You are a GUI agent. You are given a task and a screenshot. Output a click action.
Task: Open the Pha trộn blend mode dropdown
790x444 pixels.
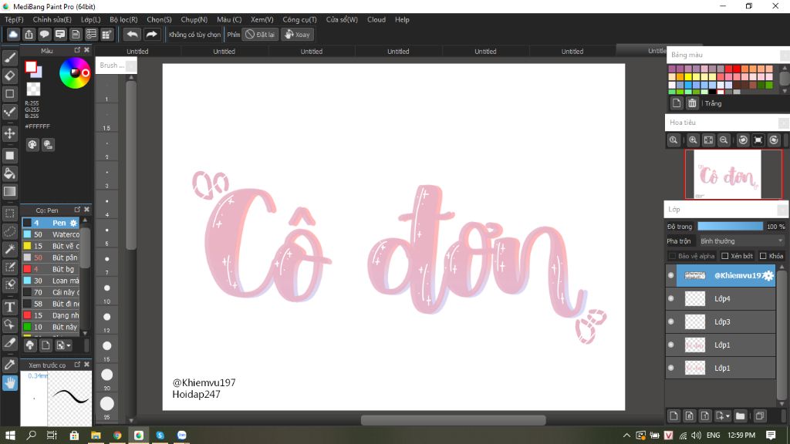(741, 241)
